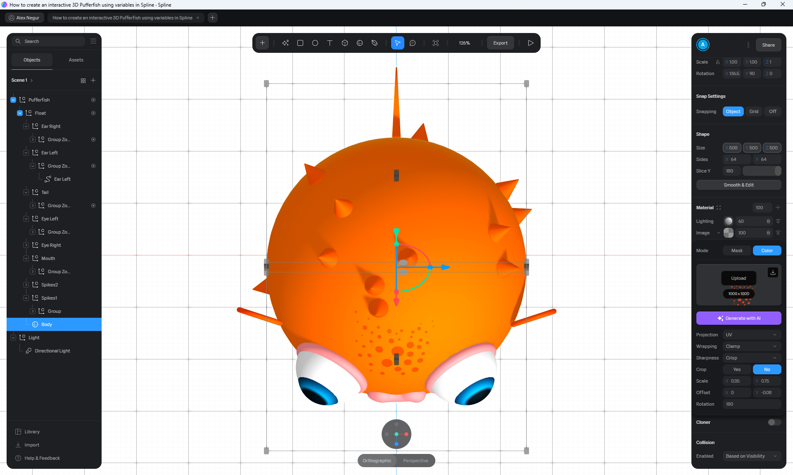793x475 pixels.
Task: Select the Rectangle shape tool
Action: [x=300, y=43]
